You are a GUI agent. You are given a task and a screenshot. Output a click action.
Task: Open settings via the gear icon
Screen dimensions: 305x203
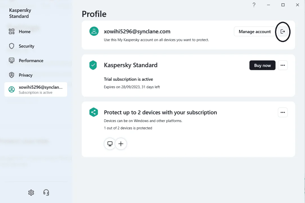[x=31, y=193]
